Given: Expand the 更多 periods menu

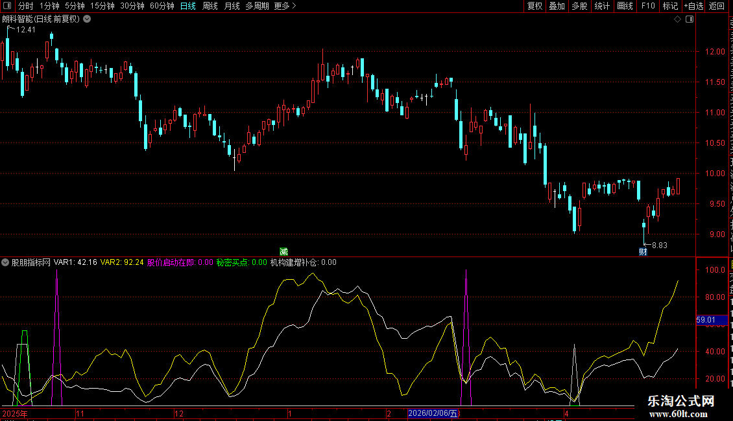Looking at the screenshot, I should coord(285,6).
